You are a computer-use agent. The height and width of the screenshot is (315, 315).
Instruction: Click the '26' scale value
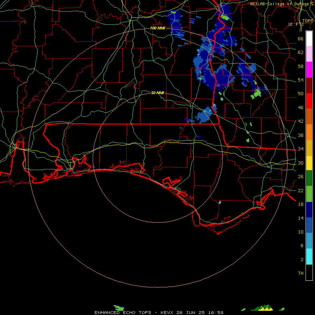point(301,177)
